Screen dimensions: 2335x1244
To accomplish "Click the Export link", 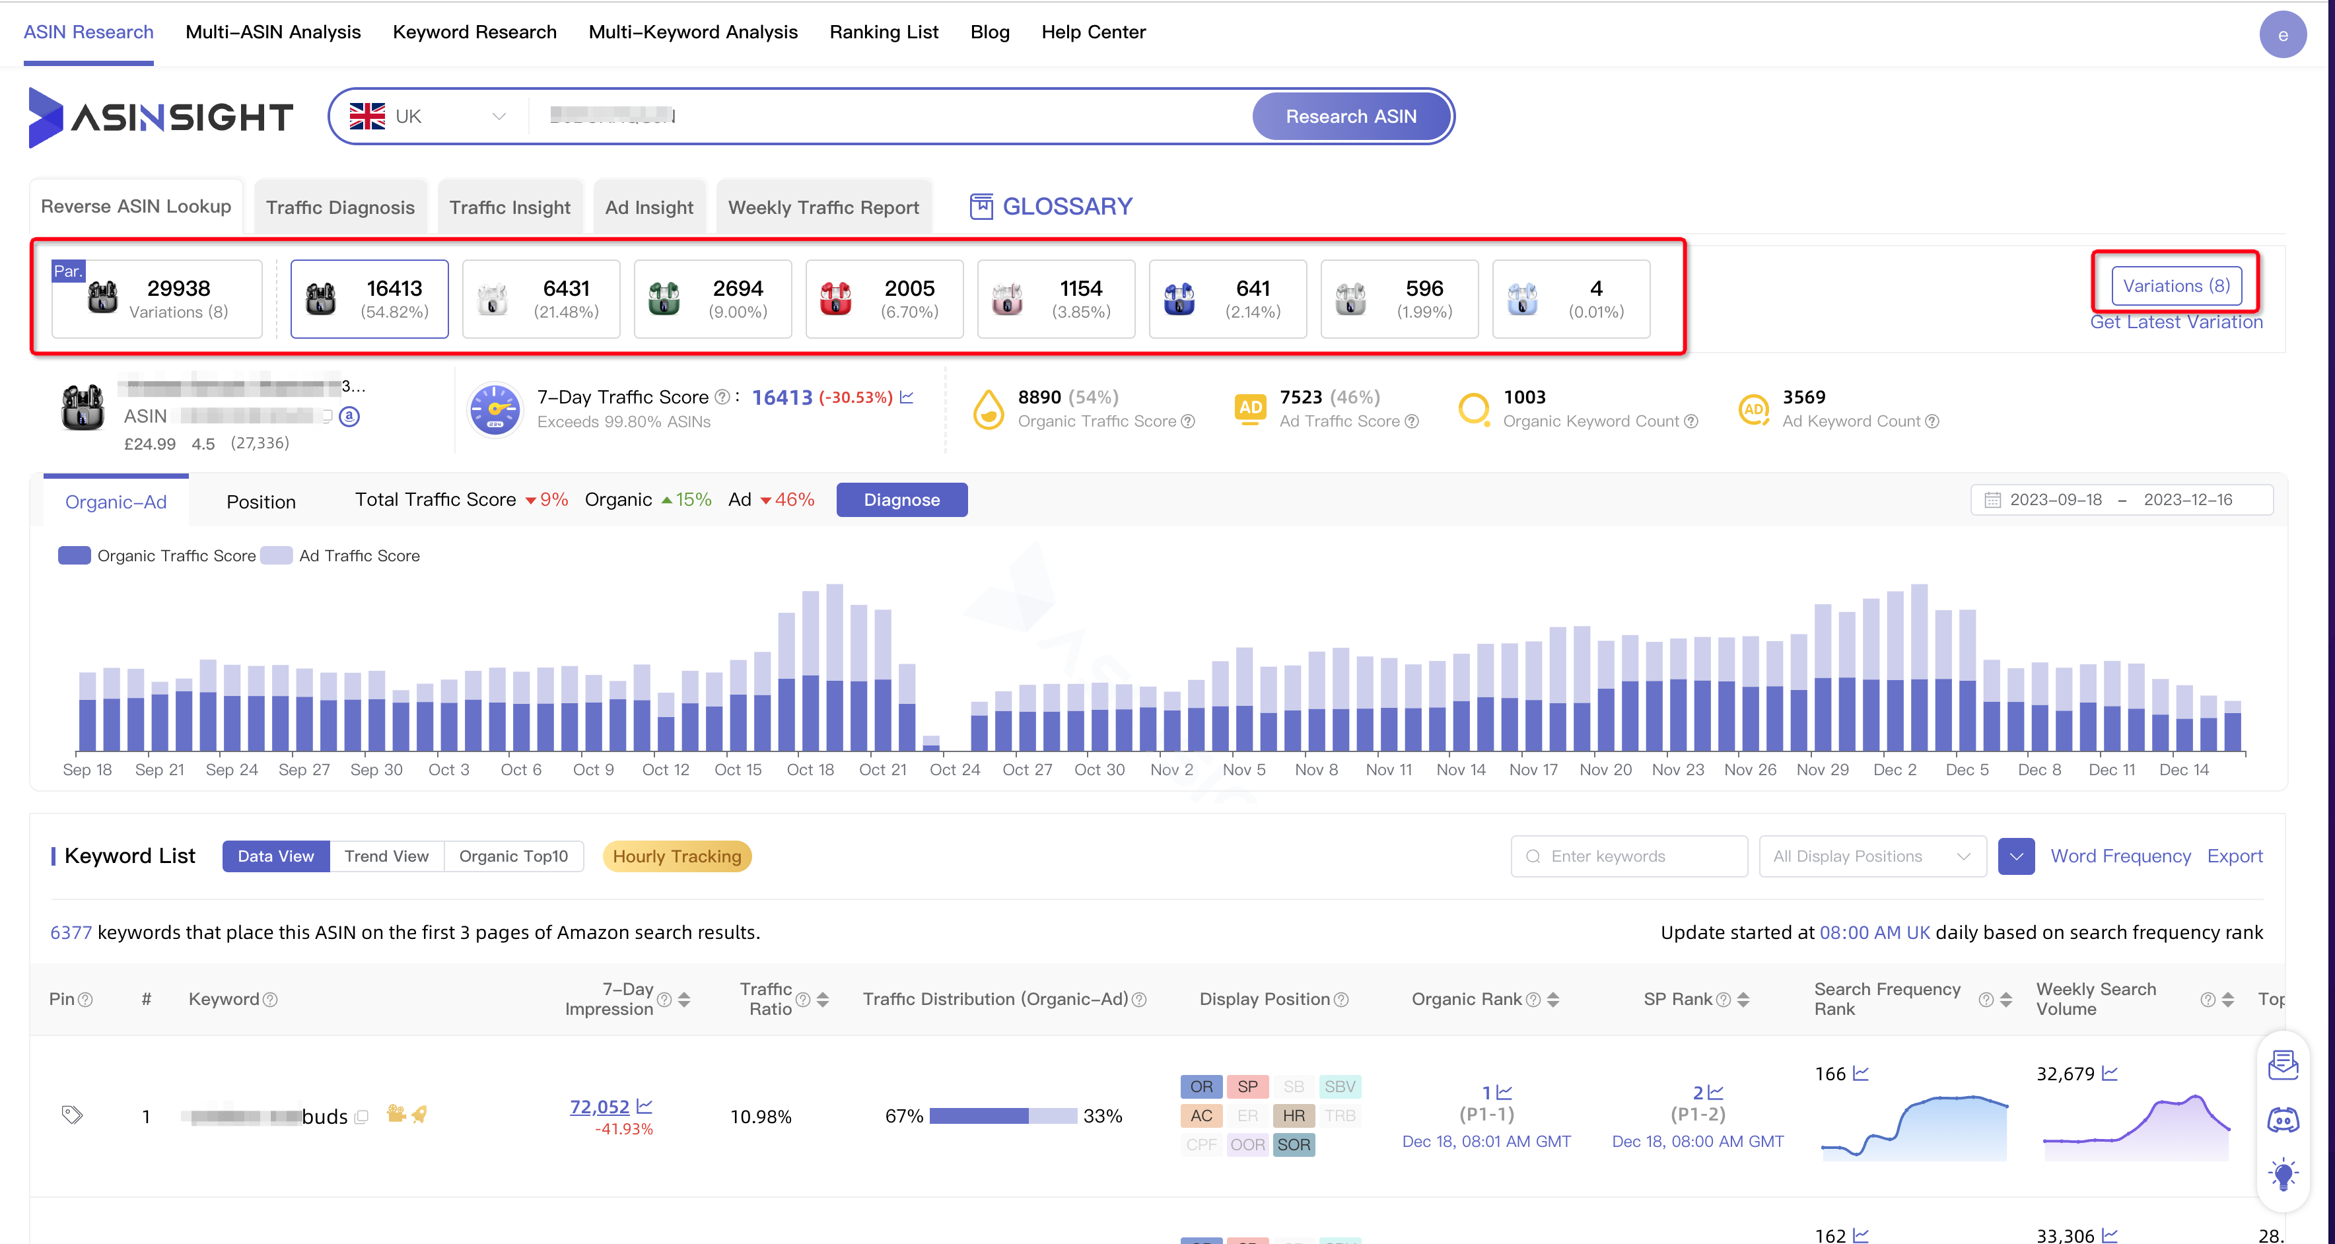I will click(2235, 856).
